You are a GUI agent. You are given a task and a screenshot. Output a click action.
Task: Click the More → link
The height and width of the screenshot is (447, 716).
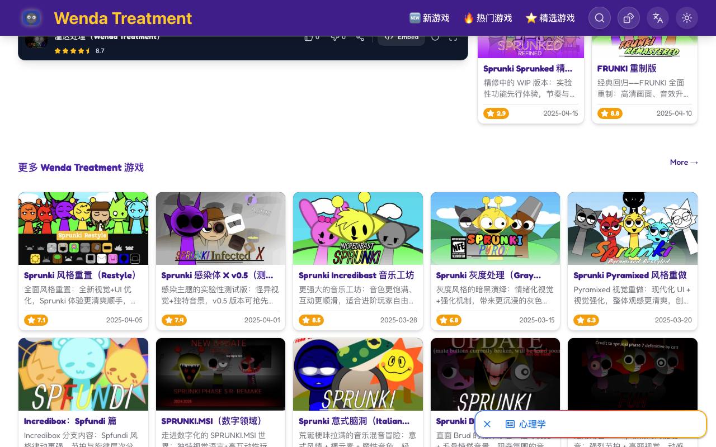[684, 163]
